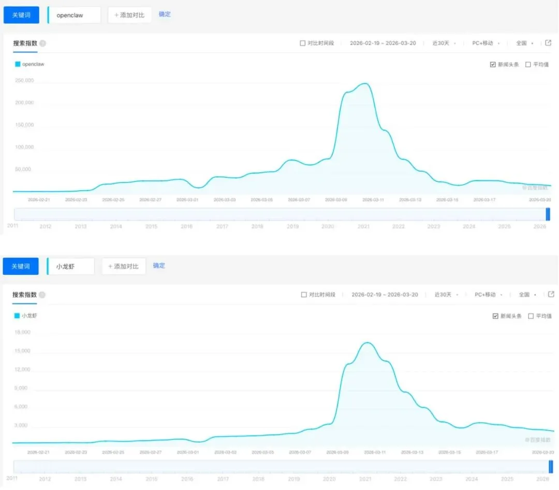Screen dimensions: 559x490
Task: Click 添加对比 next to 小龙虾 keyword
Action: 124,266
